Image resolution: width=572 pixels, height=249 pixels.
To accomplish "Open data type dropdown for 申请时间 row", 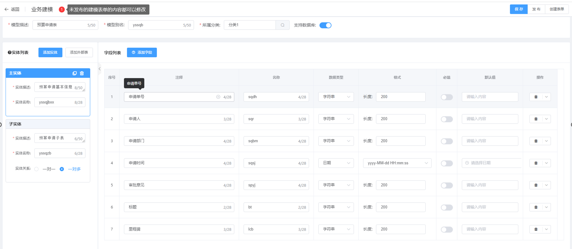I will 336,163.
